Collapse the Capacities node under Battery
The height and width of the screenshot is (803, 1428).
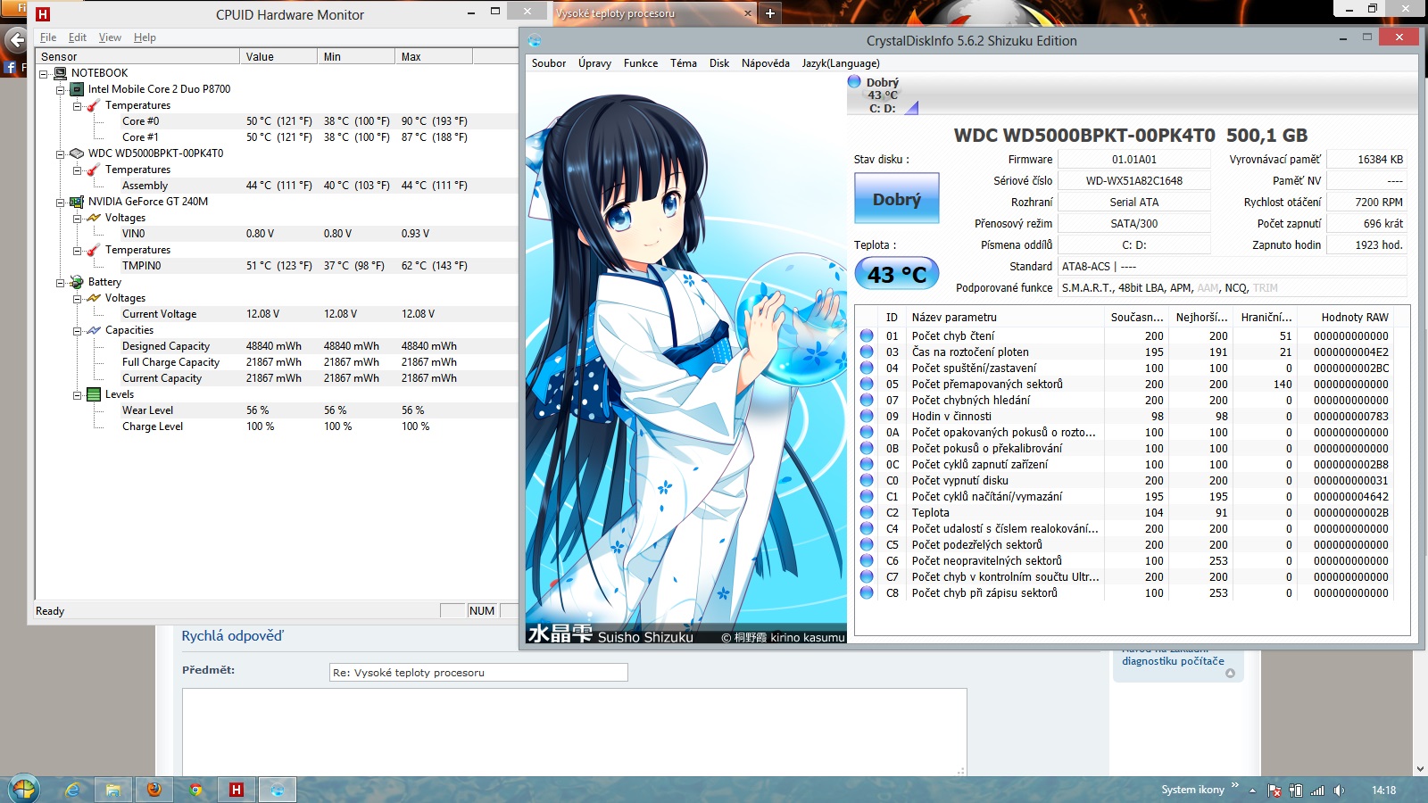coord(77,331)
